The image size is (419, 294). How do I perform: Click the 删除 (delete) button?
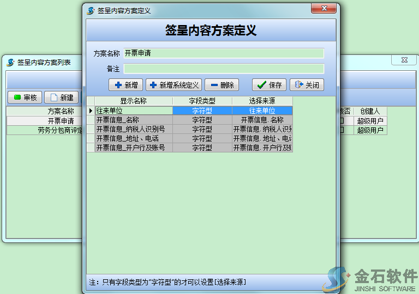[222, 85]
